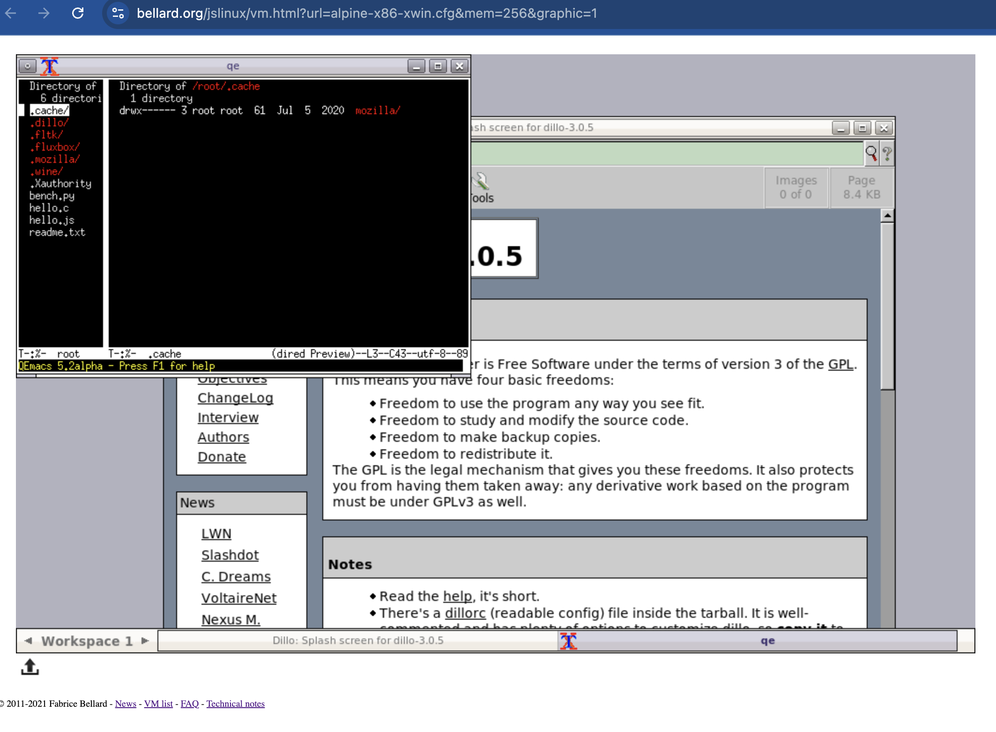Click the Dillo help question mark icon
The image size is (996, 732).
[x=887, y=153]
